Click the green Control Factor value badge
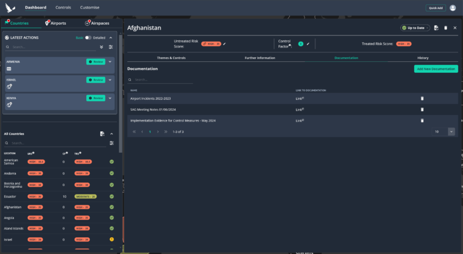The height and width of the screenshot is (254, 463). pos(301,44)
